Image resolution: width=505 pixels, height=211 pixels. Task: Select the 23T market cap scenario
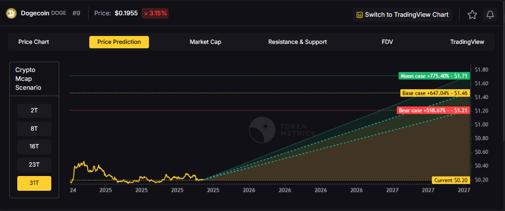coord(34,165)
